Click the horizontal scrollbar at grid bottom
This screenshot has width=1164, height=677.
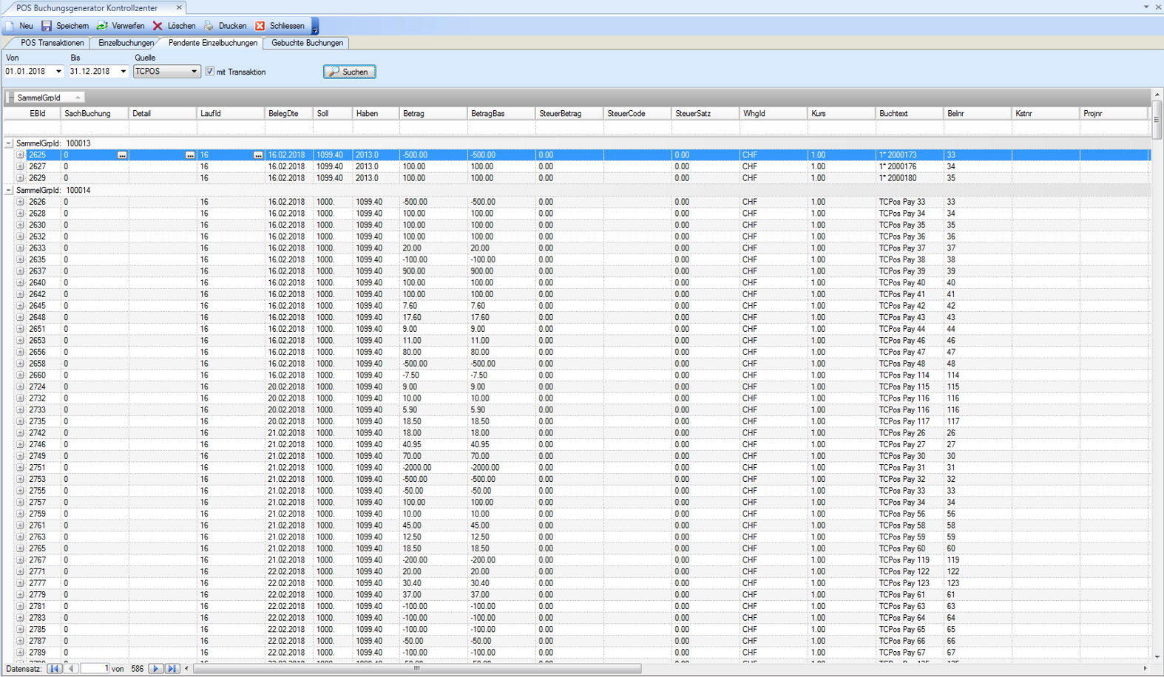tap(416, 669)
